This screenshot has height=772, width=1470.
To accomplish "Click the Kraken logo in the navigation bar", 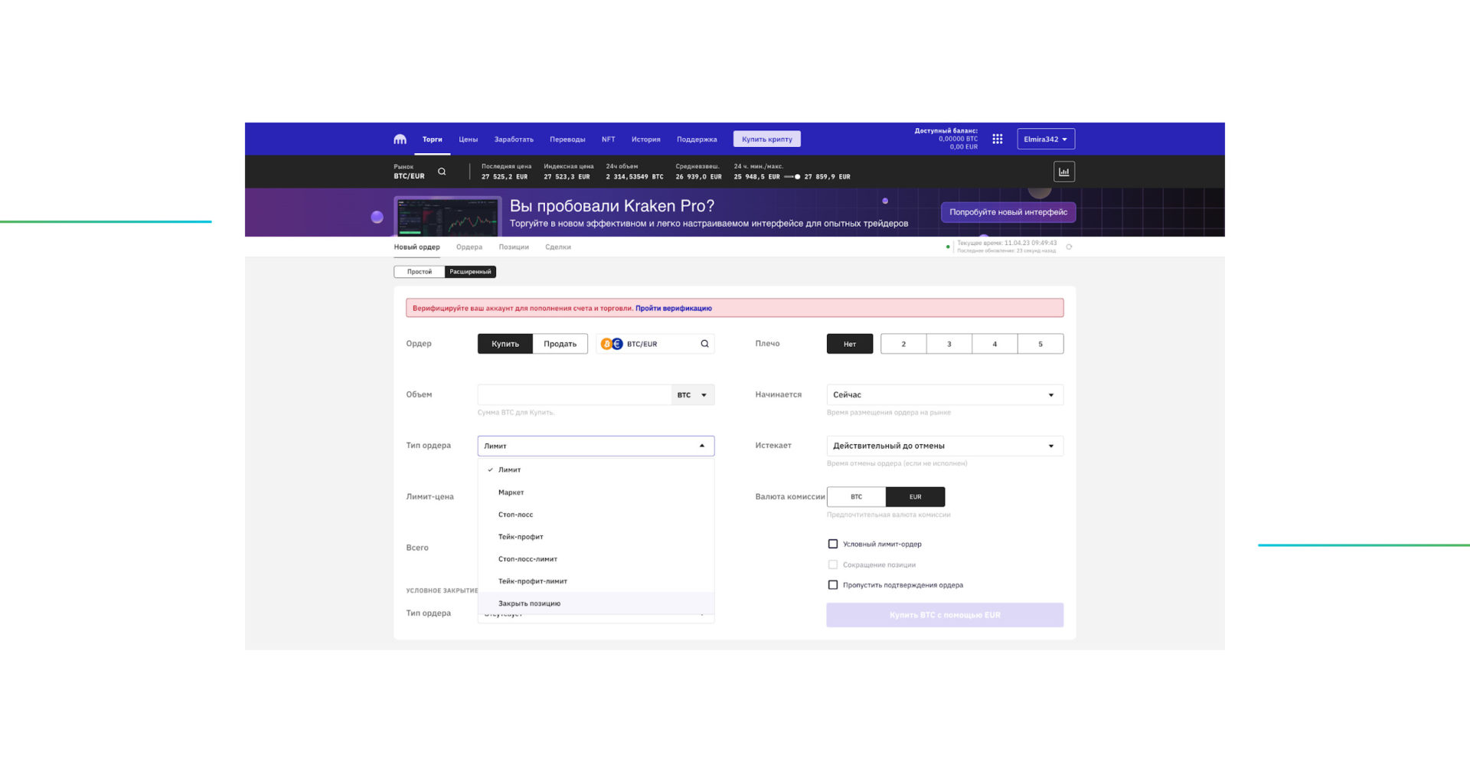I will point(400,139).
